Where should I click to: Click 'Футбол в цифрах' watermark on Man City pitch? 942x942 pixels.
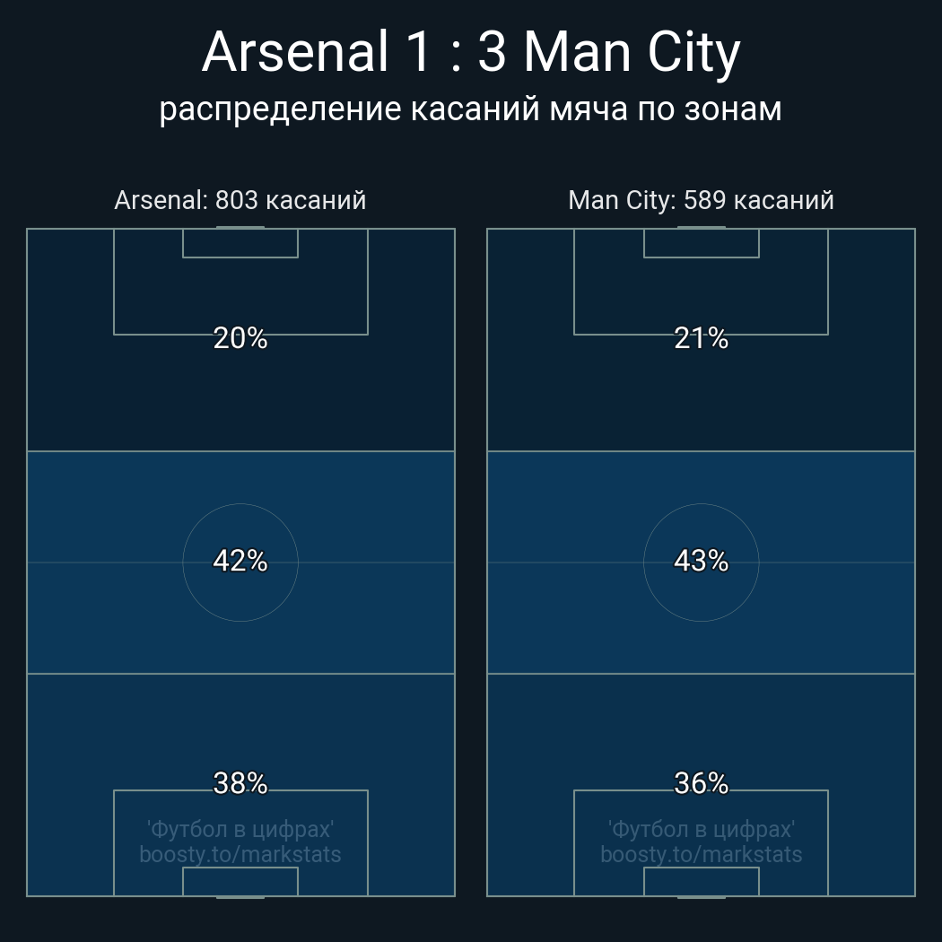pyautogui.click(x=701, y=830)
